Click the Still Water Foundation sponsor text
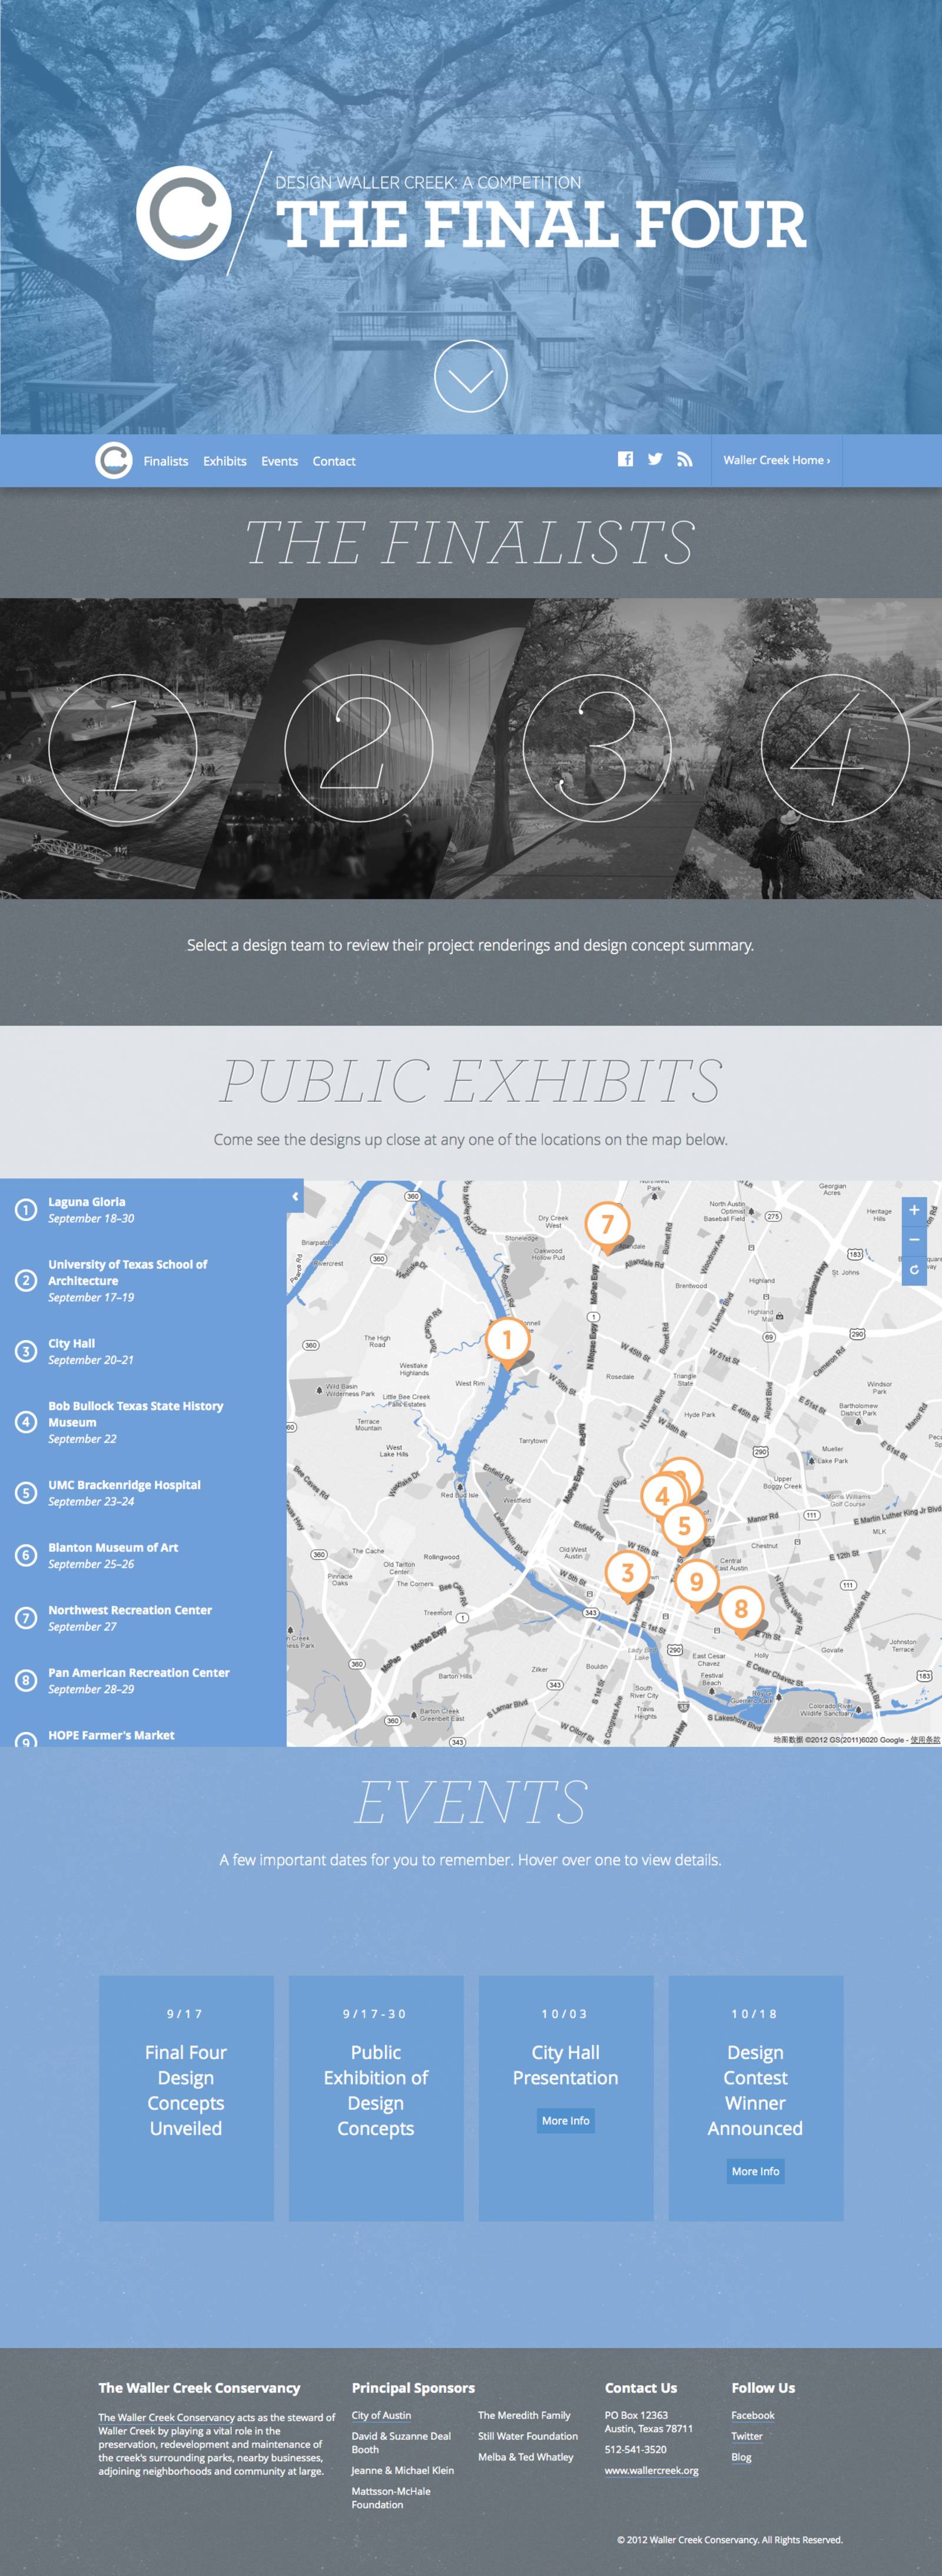This screenshot has width=942, height=2576. (x=528, y=2437)
